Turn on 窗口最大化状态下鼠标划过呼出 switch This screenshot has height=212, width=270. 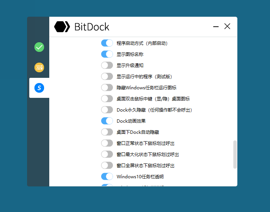click(107, 154)
